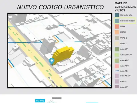137x103 pixels.
Task: Click the Área ARE swatch
Action: 117,60
